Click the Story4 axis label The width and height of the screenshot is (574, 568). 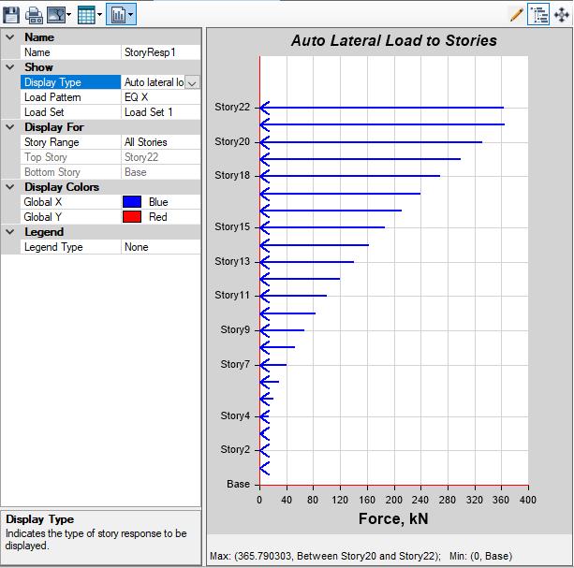click(235, 415)
